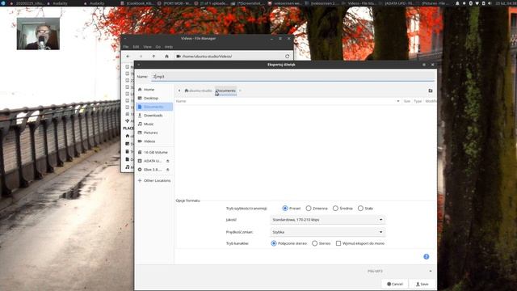Eject the Elive disc
Screen dimensions: 517x291
coord(168,170)
